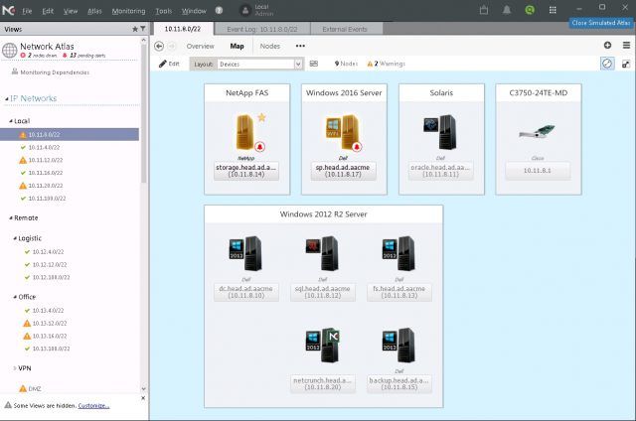Click the sp.head.ad.aacme server icon
The image size is (636, 421).
coord(343,132)
